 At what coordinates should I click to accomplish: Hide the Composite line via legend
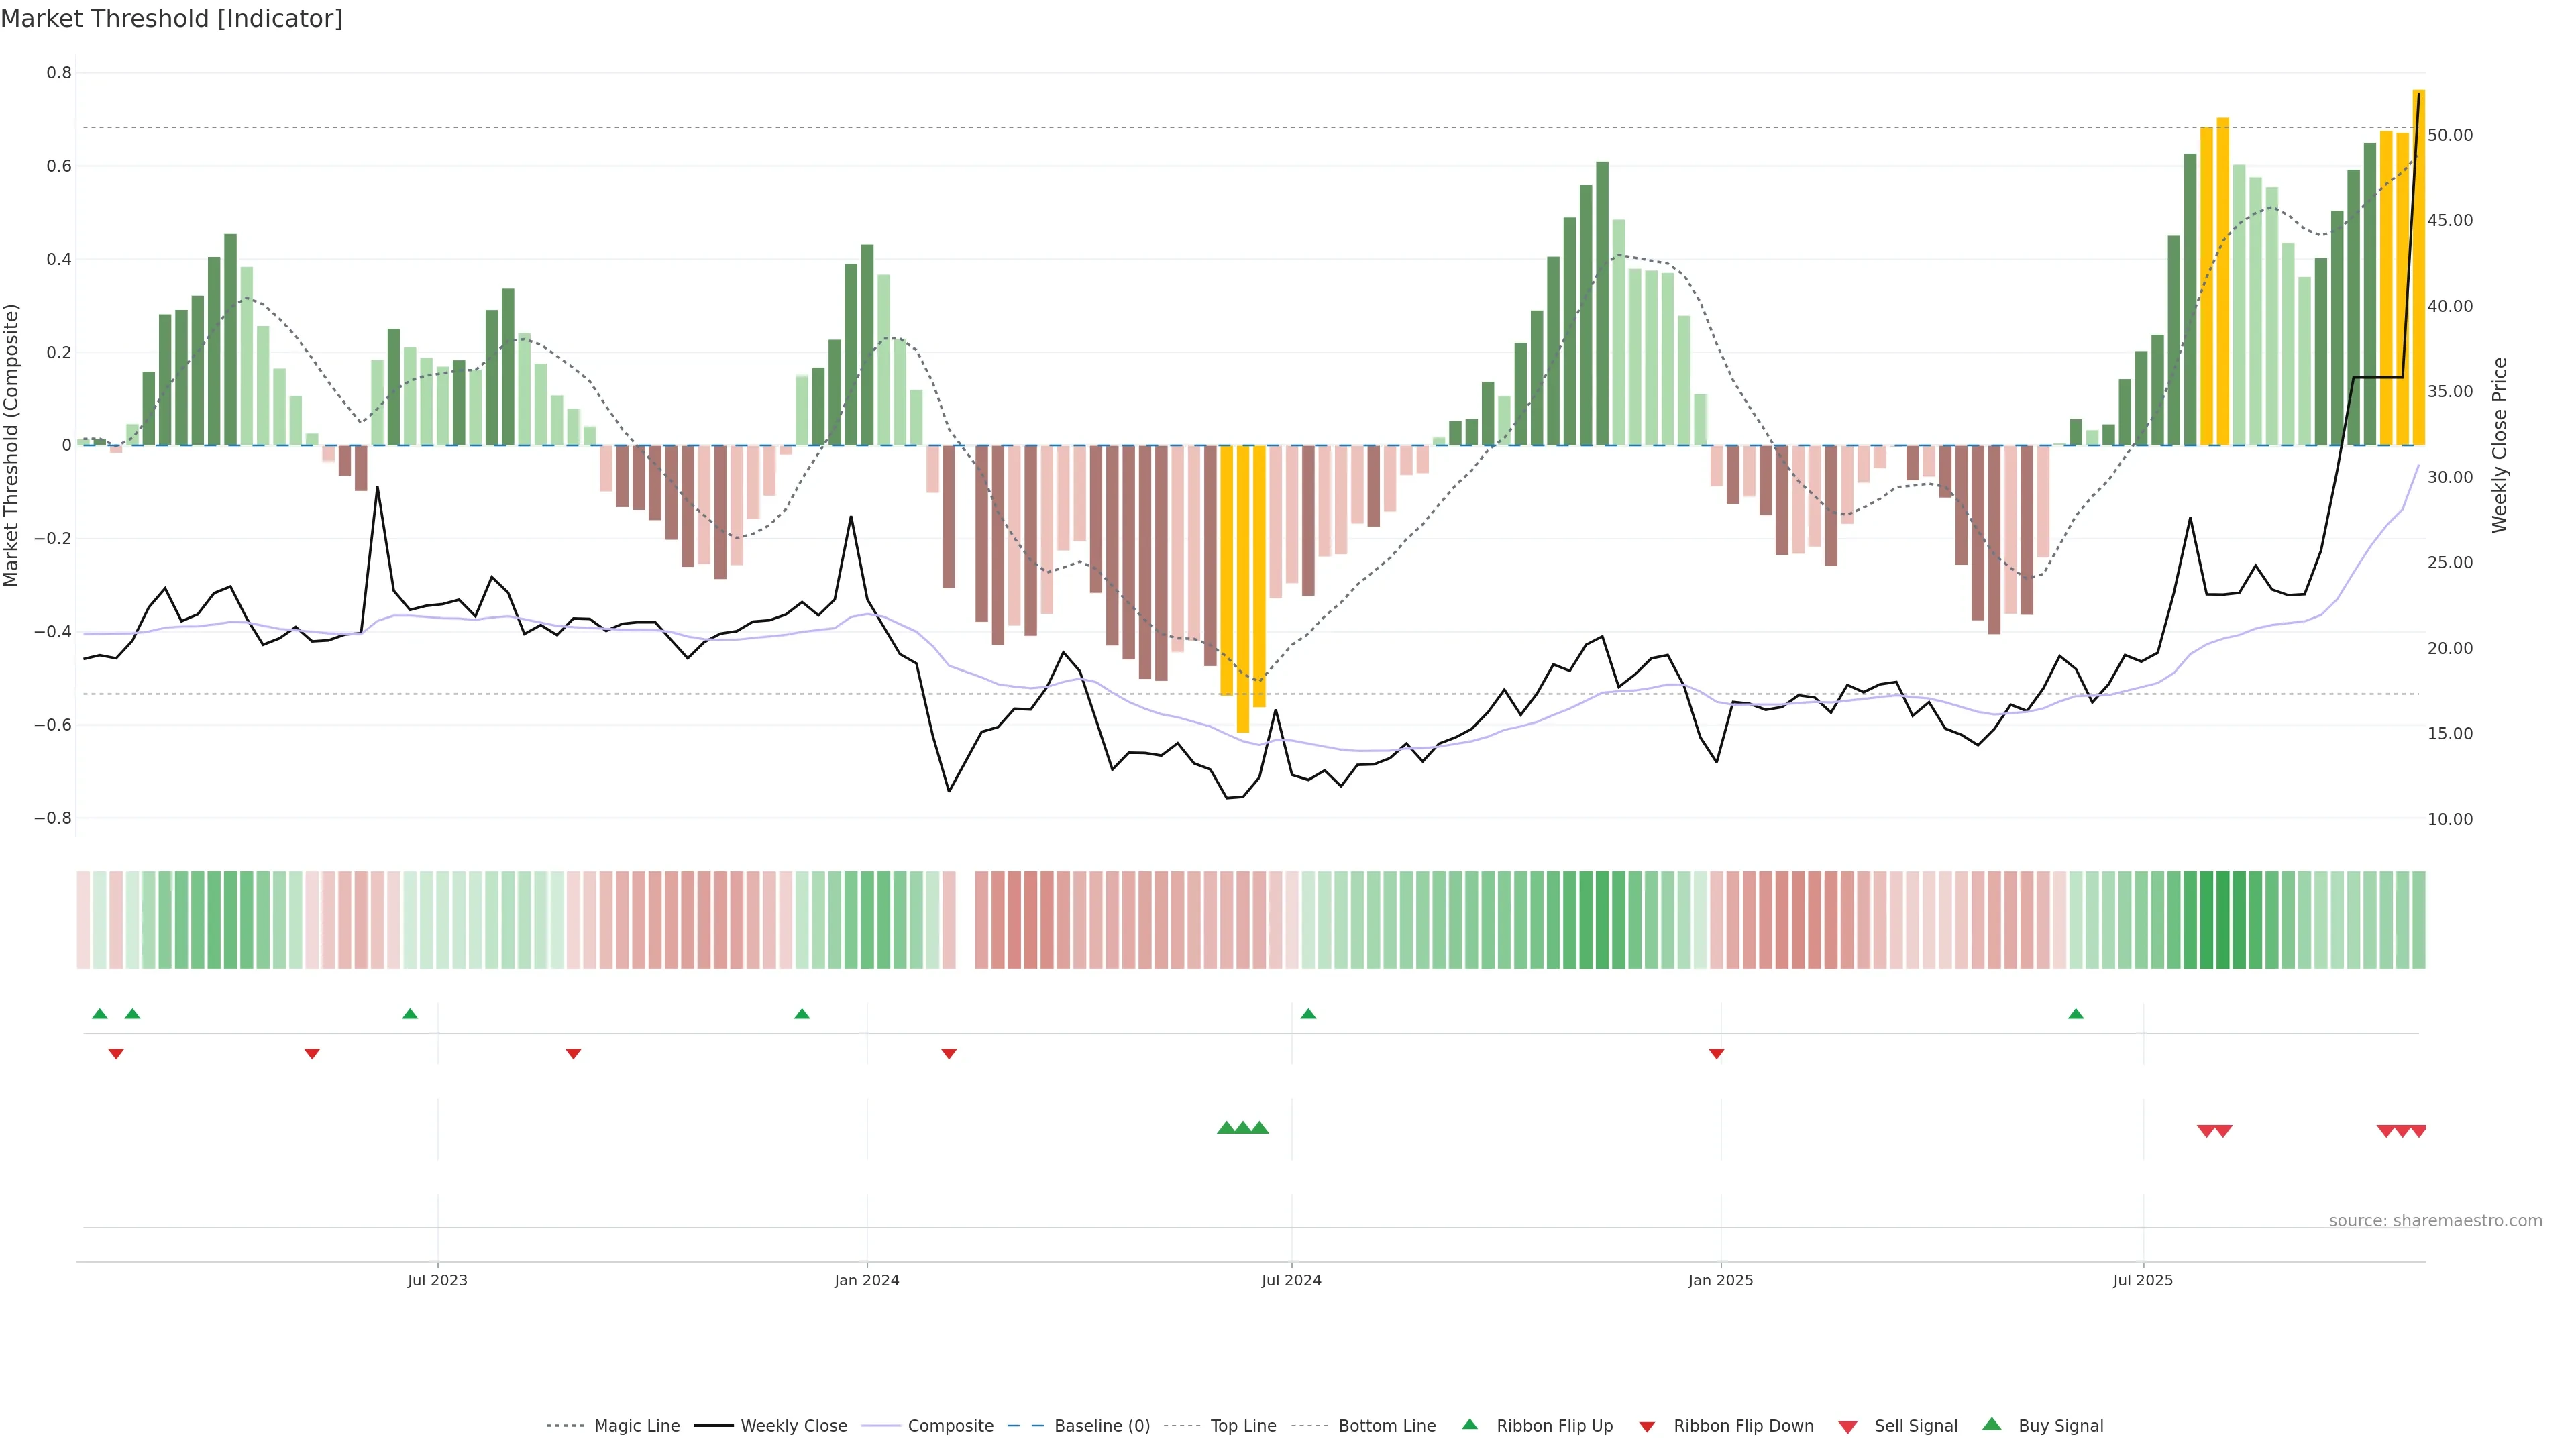(950, 1426)
